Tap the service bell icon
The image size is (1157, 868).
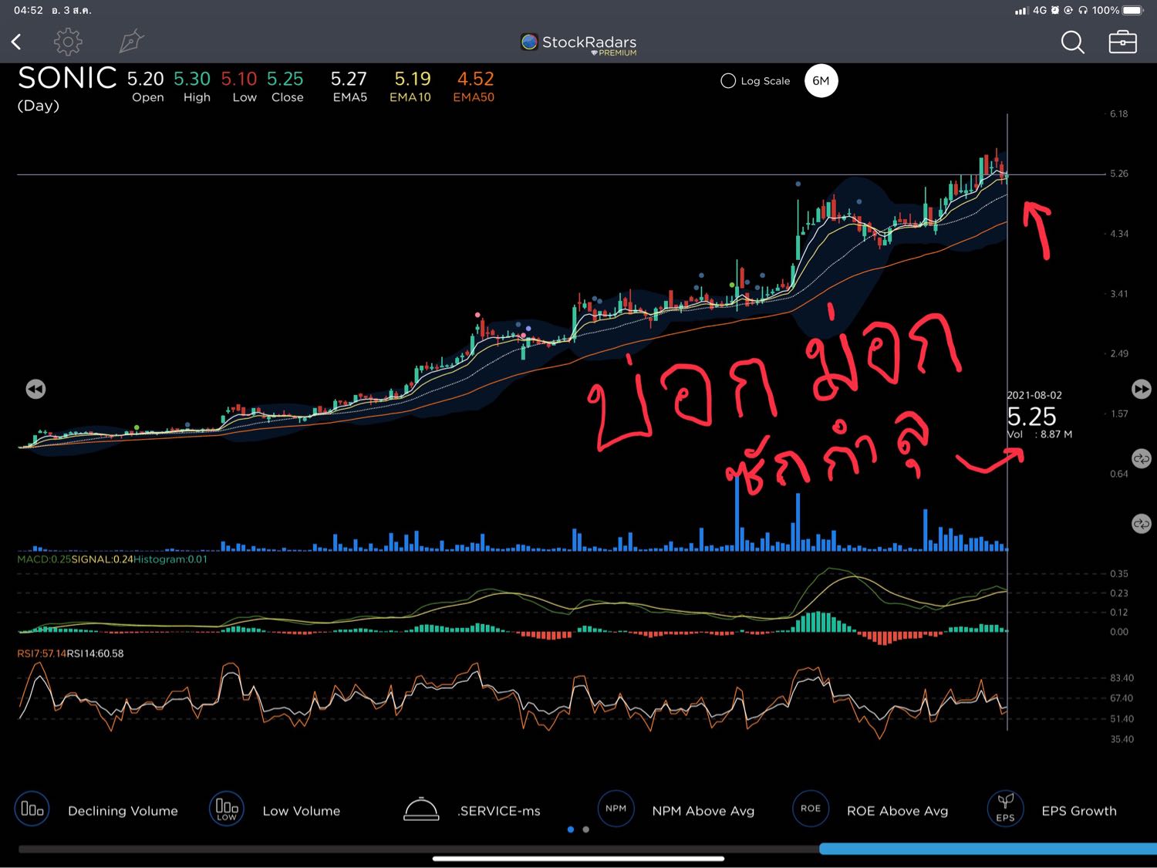coord(421,809)
